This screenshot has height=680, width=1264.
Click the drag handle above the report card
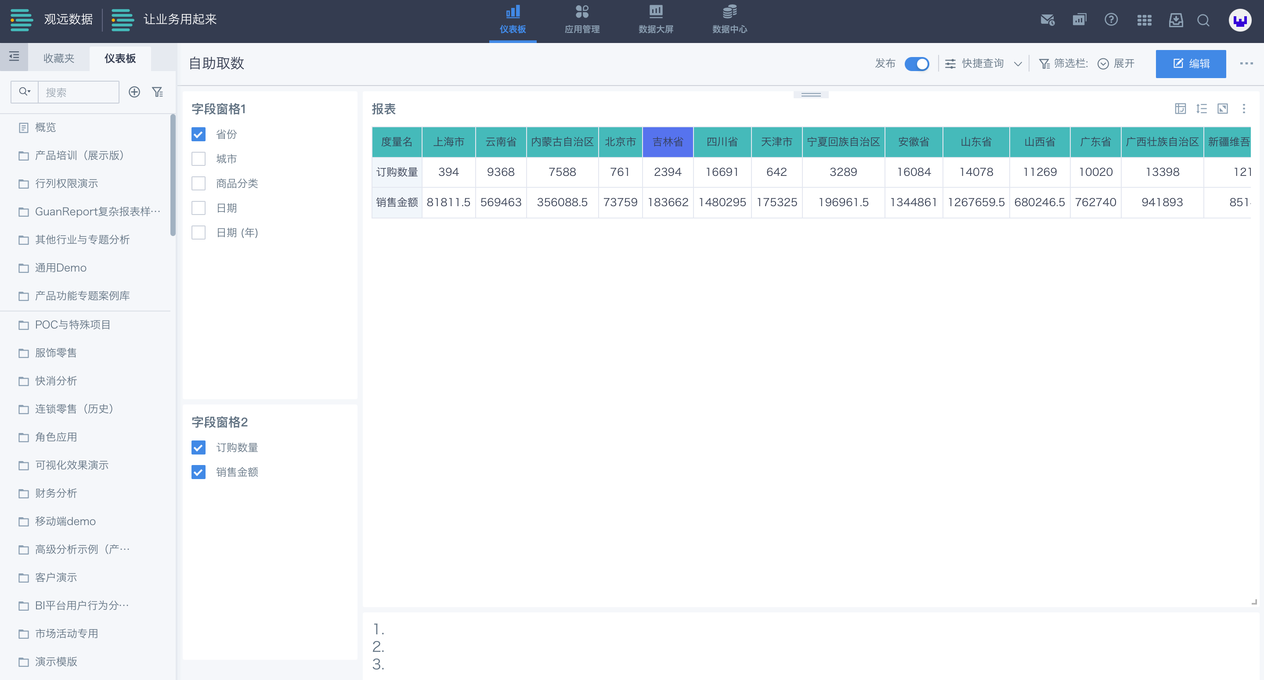click(811, 95)
